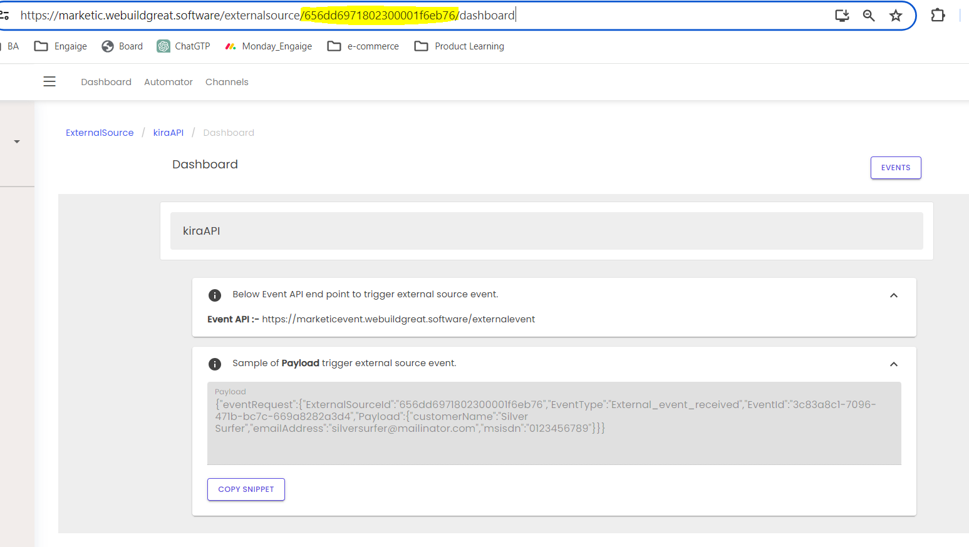Click inside the Payload text area
Viewport: 969px width, 547px height.
554,424
